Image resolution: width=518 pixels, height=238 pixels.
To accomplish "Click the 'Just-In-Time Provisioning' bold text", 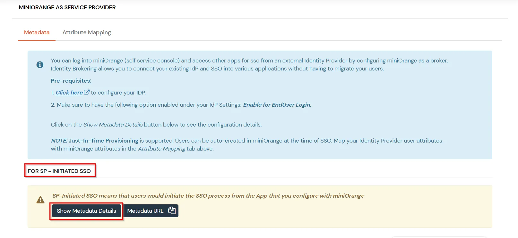I will click(103, 141).
